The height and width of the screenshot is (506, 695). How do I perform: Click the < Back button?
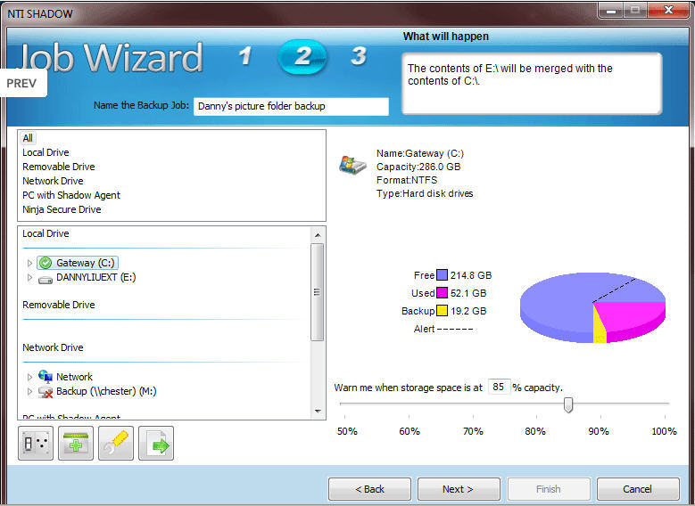[x=369, y=489]
